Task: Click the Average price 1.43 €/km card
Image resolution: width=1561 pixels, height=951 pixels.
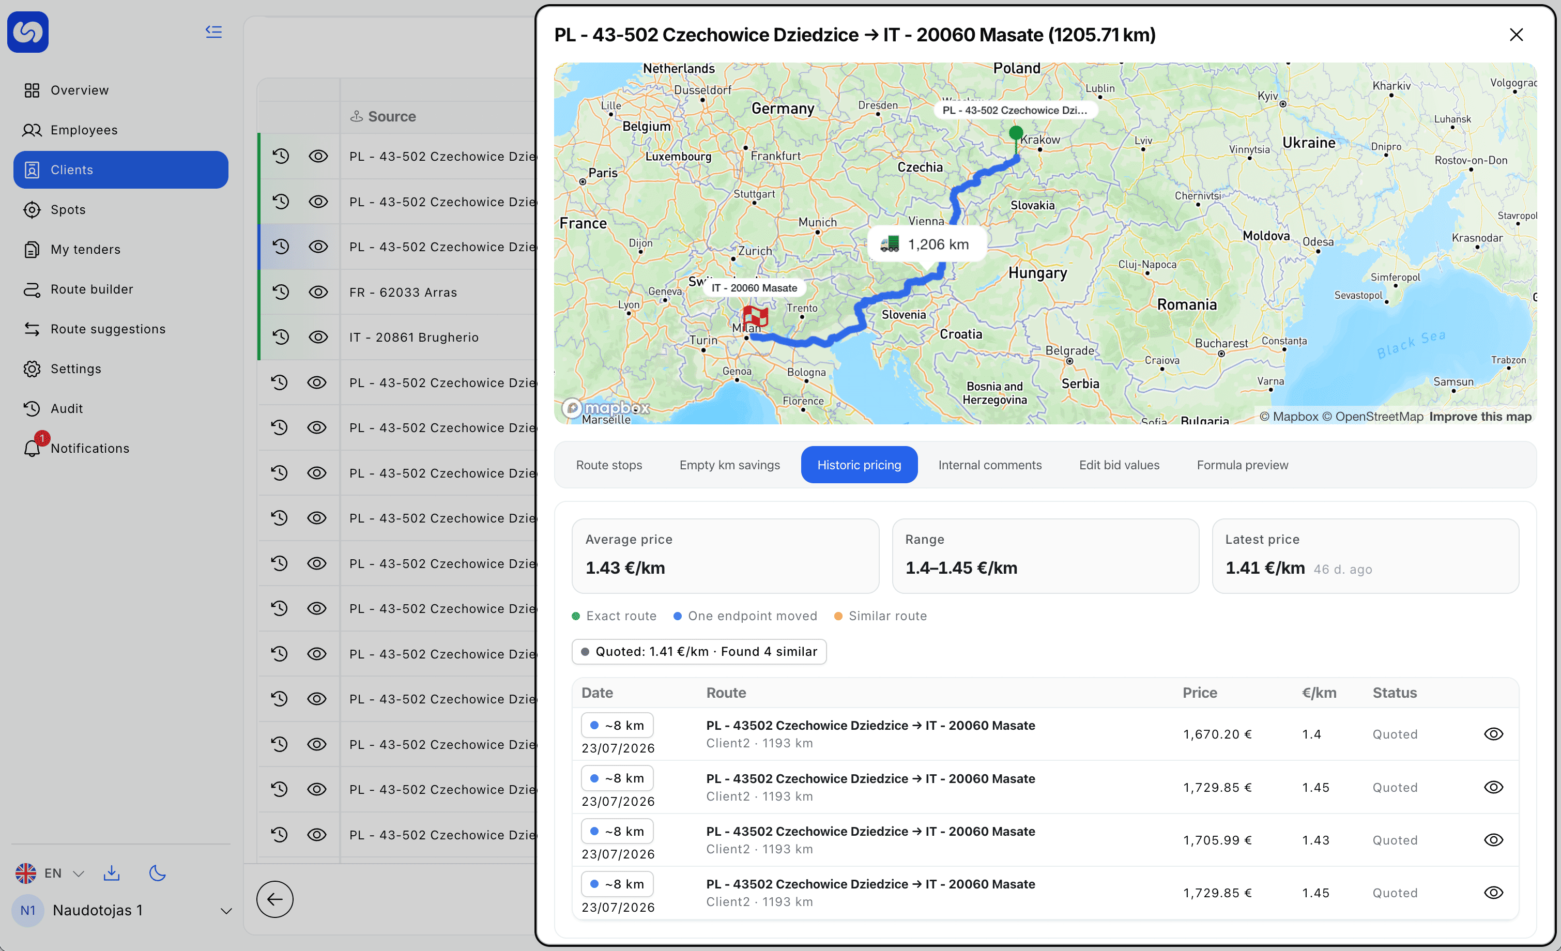Action: pos(725,556)
